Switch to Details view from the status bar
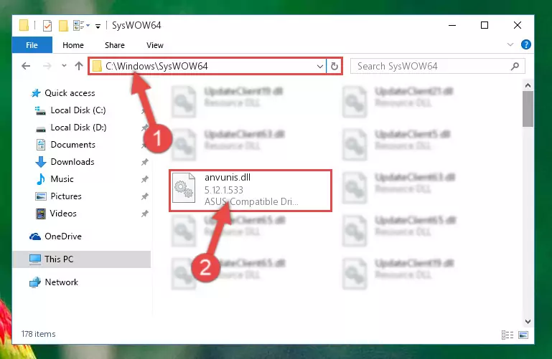Image resolution: width=552 pixels, height=359 pixels. [x=507, y=335]
